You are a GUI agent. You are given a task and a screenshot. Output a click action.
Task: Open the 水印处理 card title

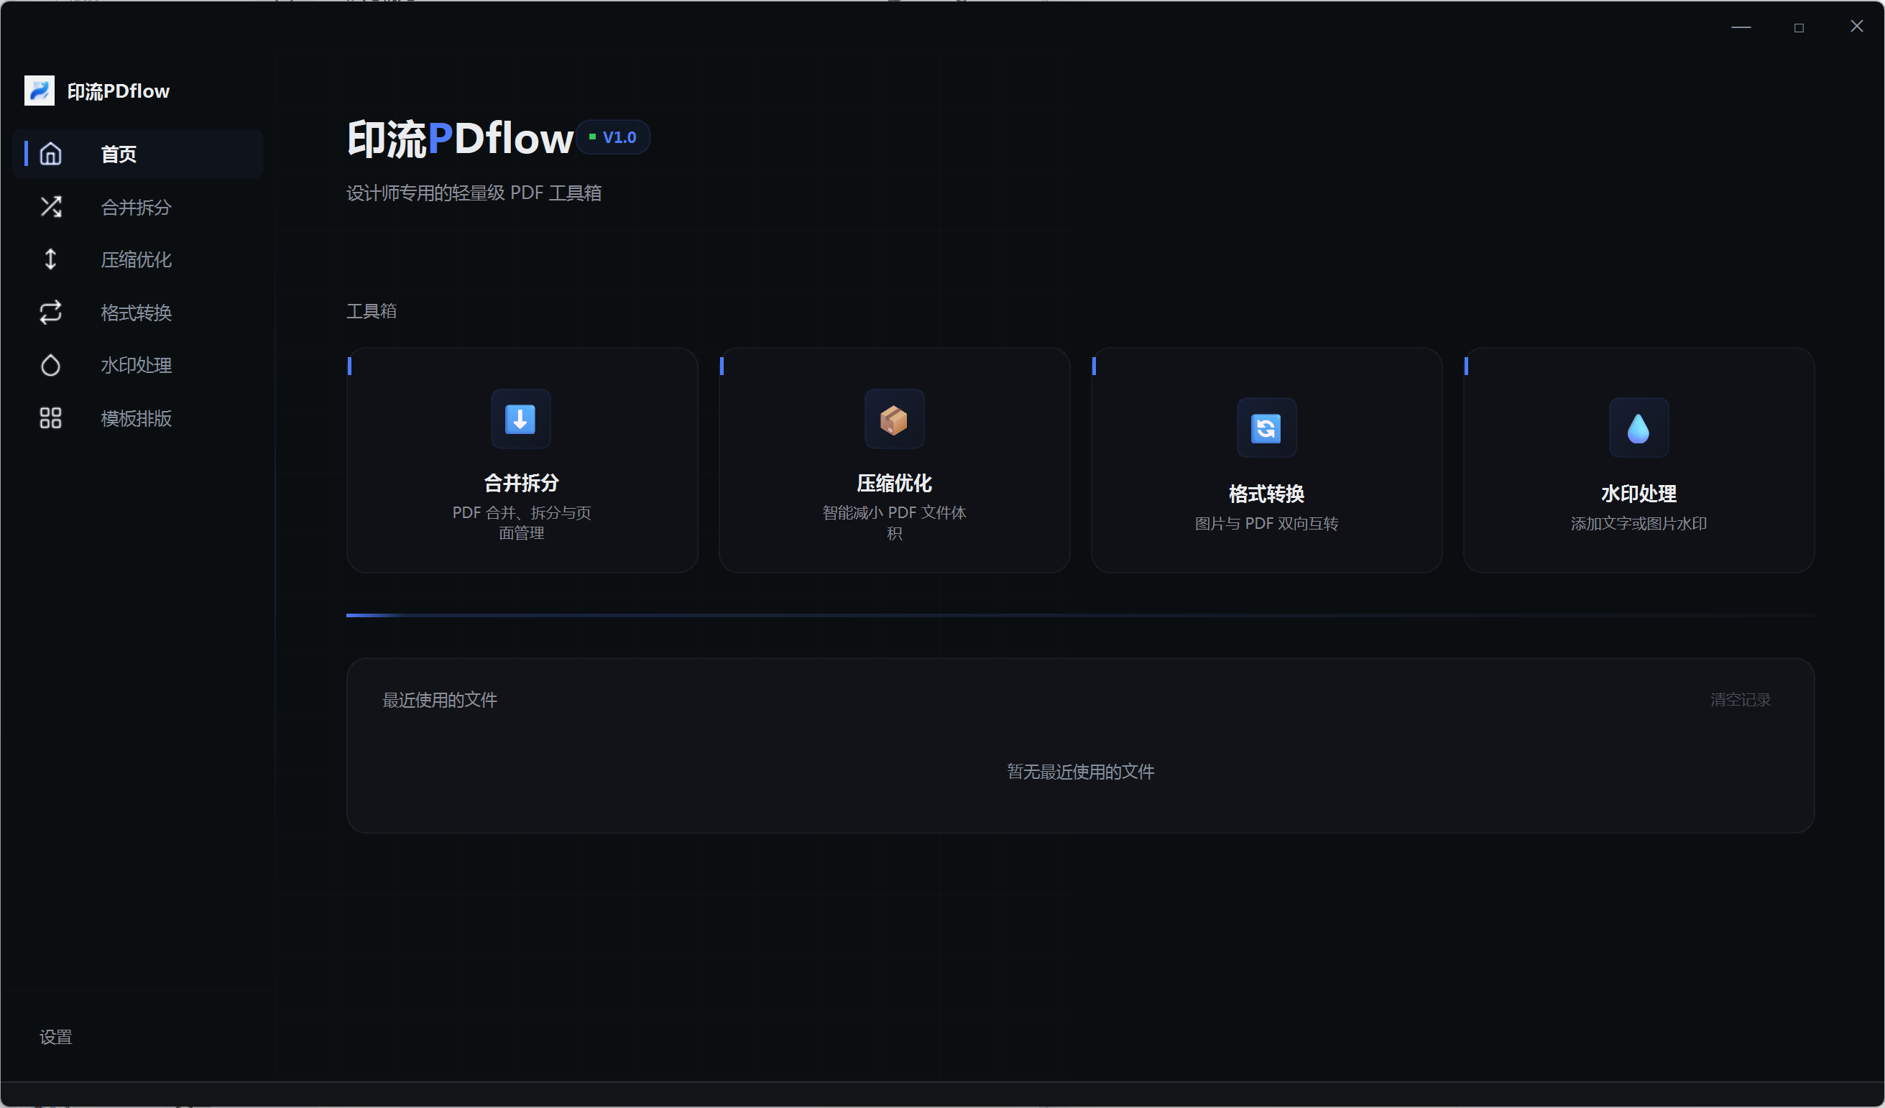[x=1639, y=494]
